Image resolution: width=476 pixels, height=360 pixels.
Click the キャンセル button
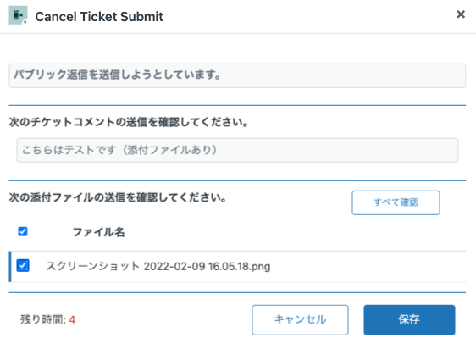click(300, 320)
